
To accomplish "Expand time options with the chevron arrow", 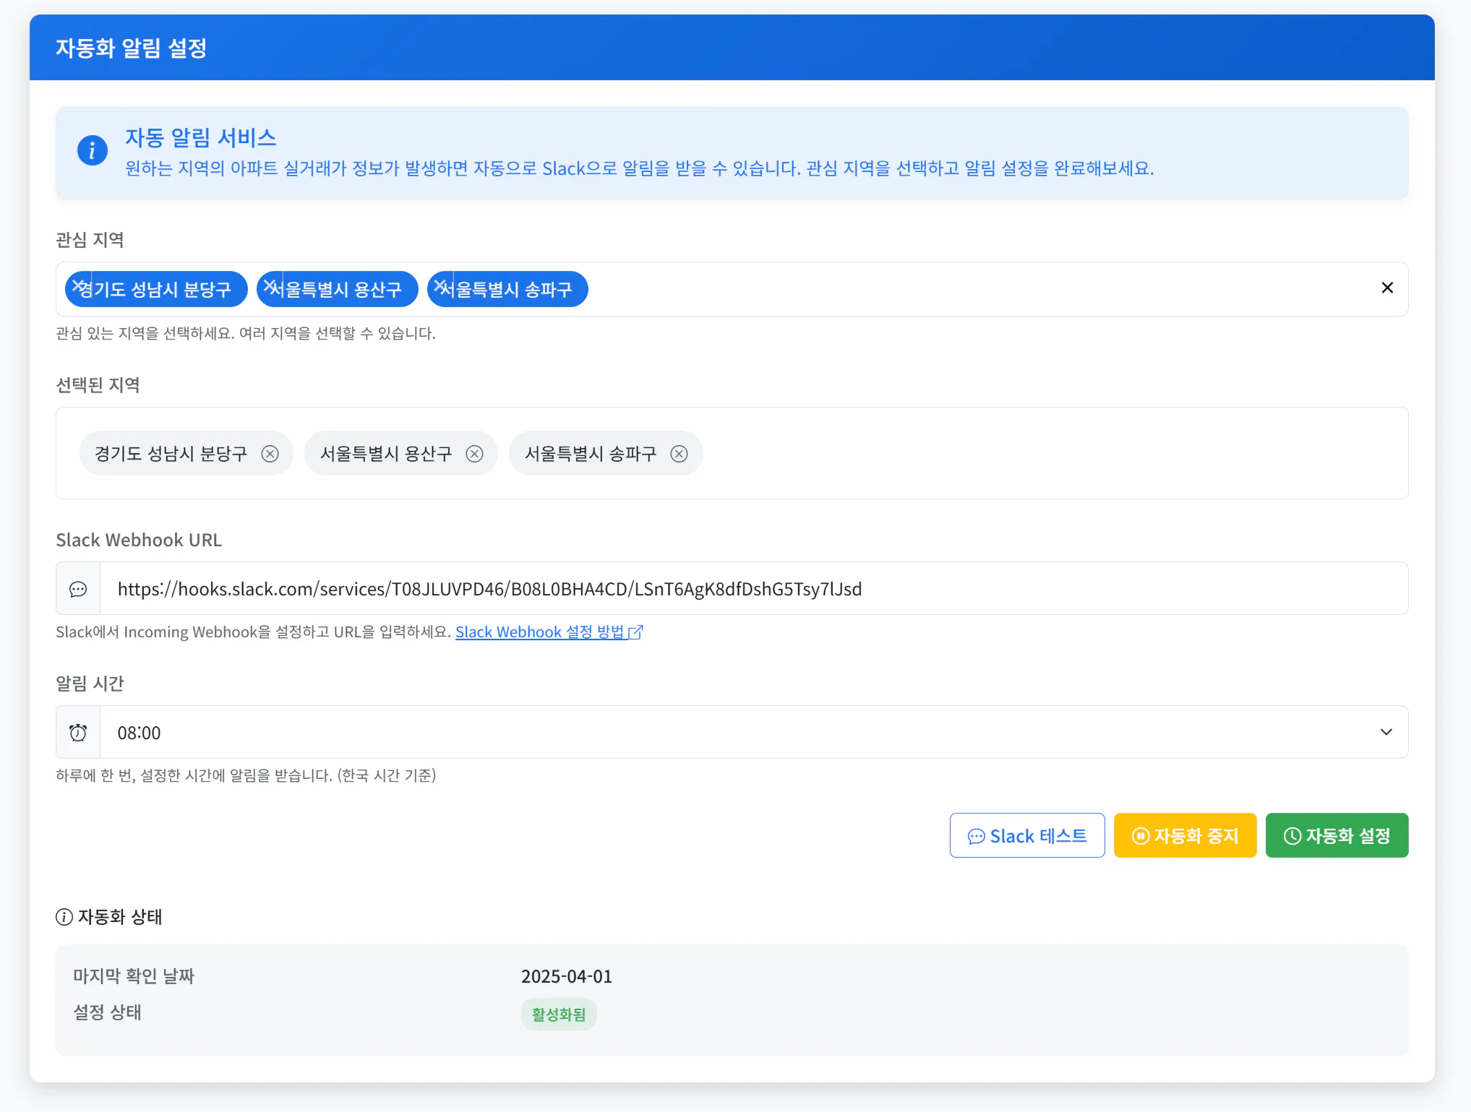I will (1386, 733).
